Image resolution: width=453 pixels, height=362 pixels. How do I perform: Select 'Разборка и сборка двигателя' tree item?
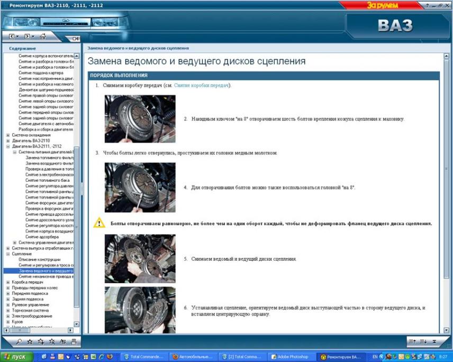tap(46, 129)
